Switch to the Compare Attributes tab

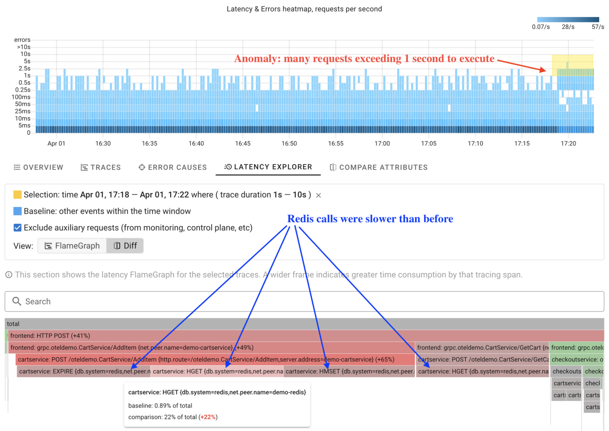coord(378,167)
